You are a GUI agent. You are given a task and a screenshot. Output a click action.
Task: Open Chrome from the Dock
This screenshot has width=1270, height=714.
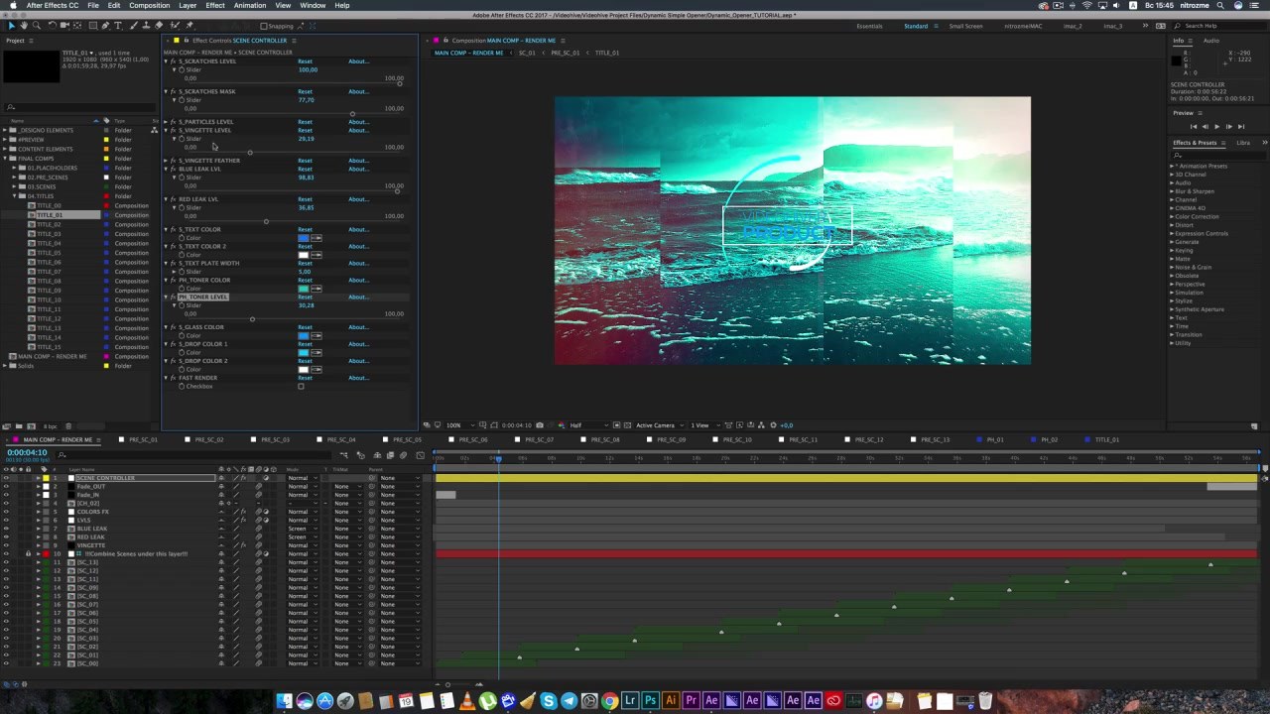[x=610, y=701]
